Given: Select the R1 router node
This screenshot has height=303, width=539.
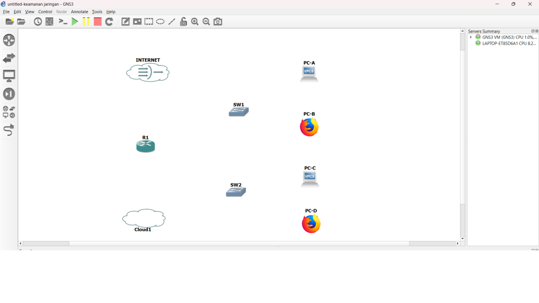Looking at the screenshot, I should [x=146, y=147].
